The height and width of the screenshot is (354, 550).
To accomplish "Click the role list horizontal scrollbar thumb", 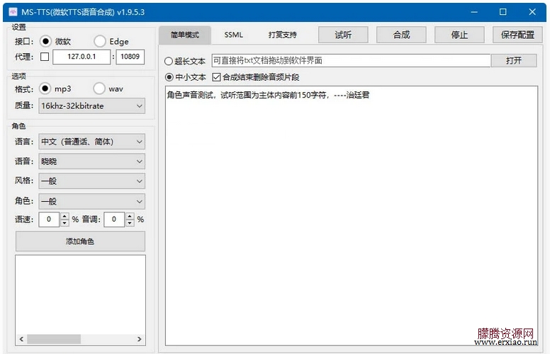I will [54, 339].
